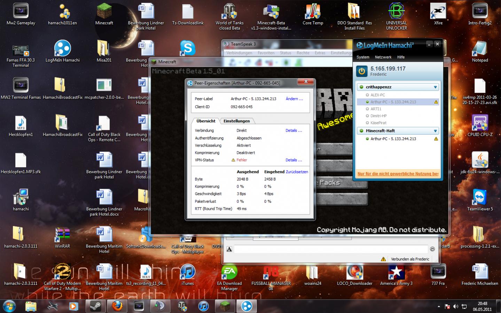Select Arthur-PC under Minecraft-Haft network
The height and width of the screenshot is (313, 501).
tap(393, 139)
